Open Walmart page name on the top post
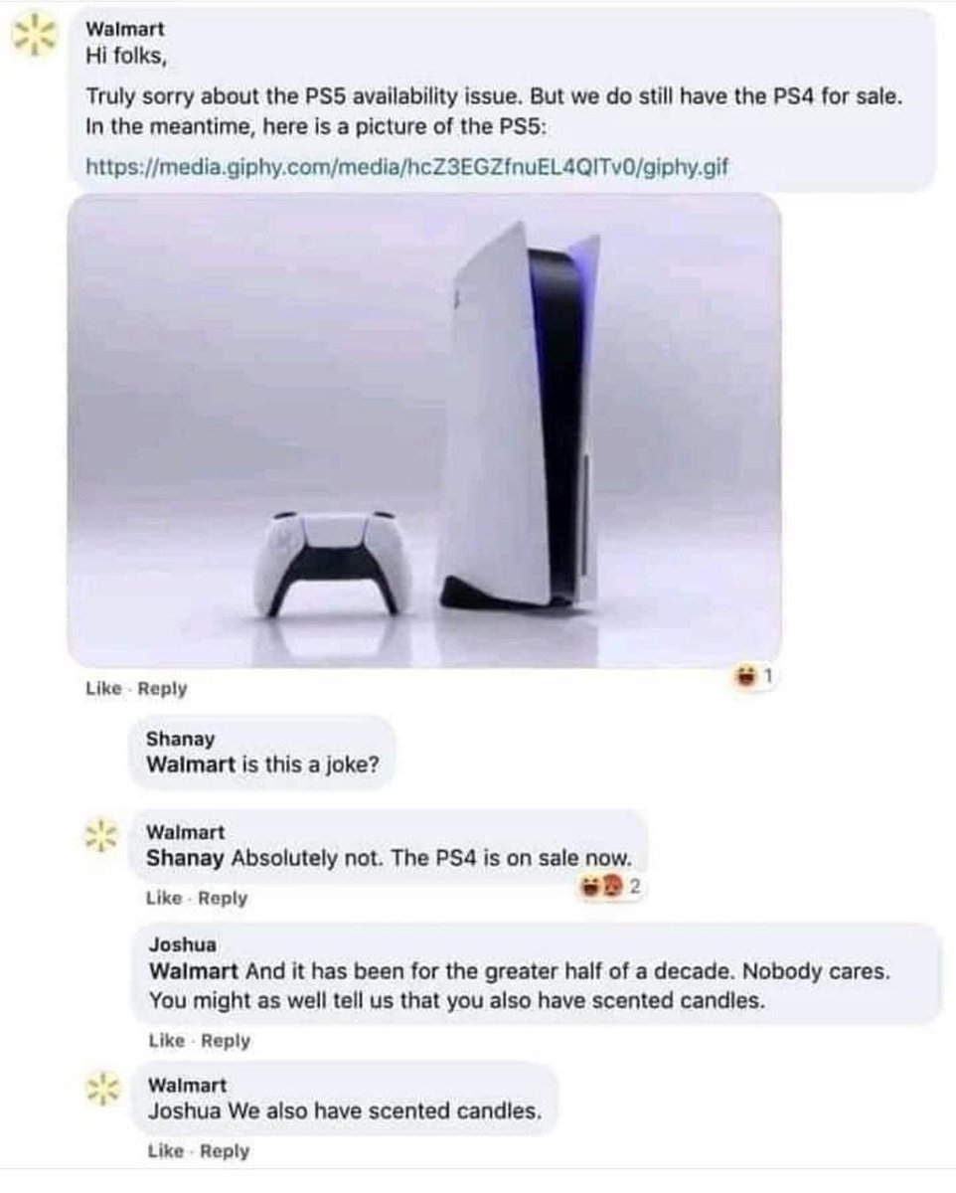 pyautogui.click(x=126, y=30)
